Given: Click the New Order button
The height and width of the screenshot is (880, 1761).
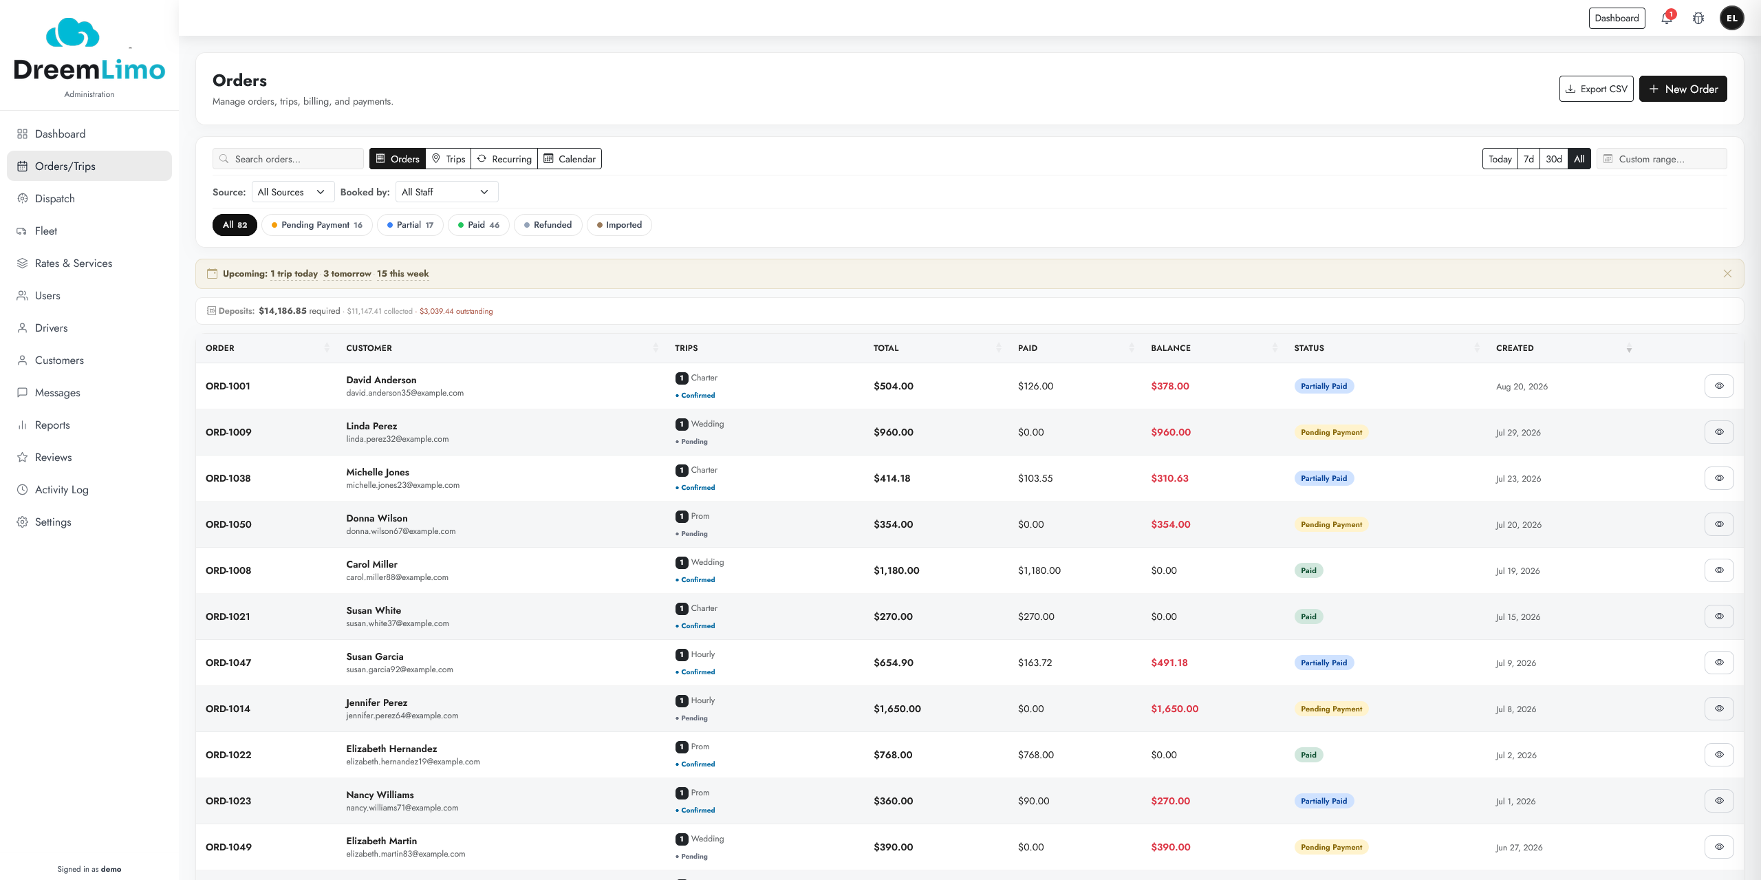Looking at the screenshot, I should pyautogui.click(x=1683, y=89).
